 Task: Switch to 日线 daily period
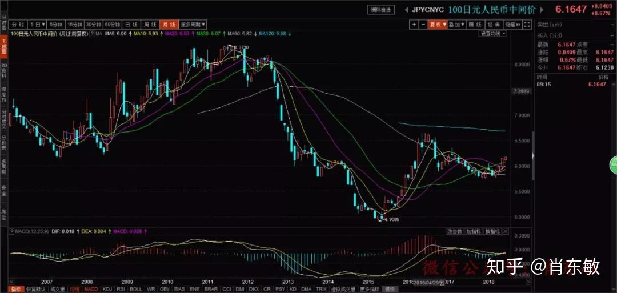131,25
